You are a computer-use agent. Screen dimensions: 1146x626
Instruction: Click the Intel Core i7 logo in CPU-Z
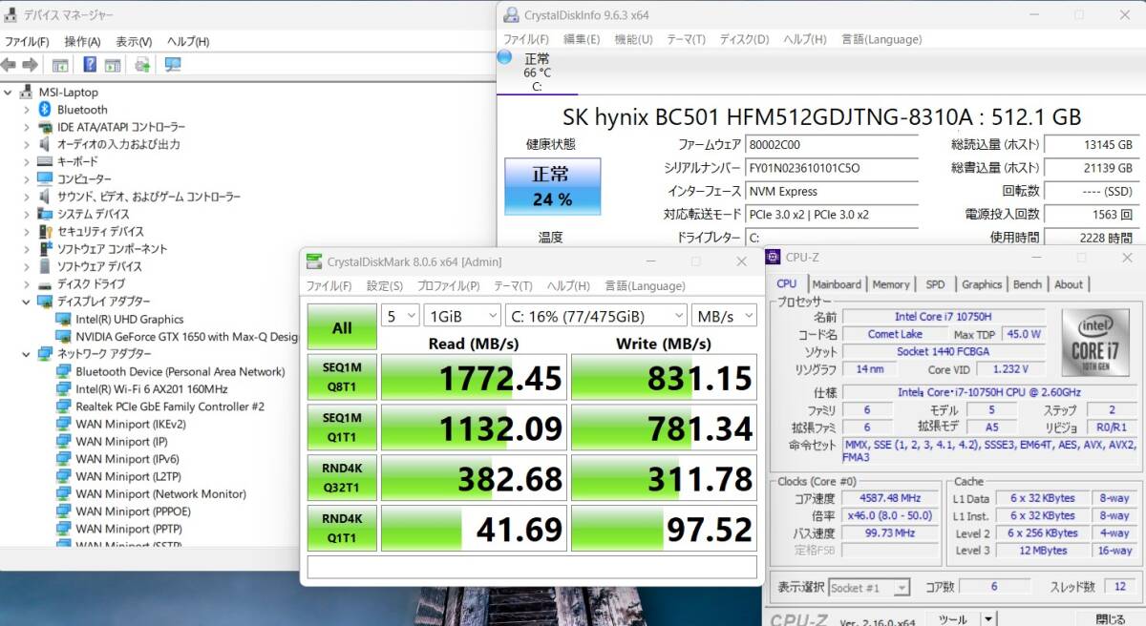tap(1094, 343)
